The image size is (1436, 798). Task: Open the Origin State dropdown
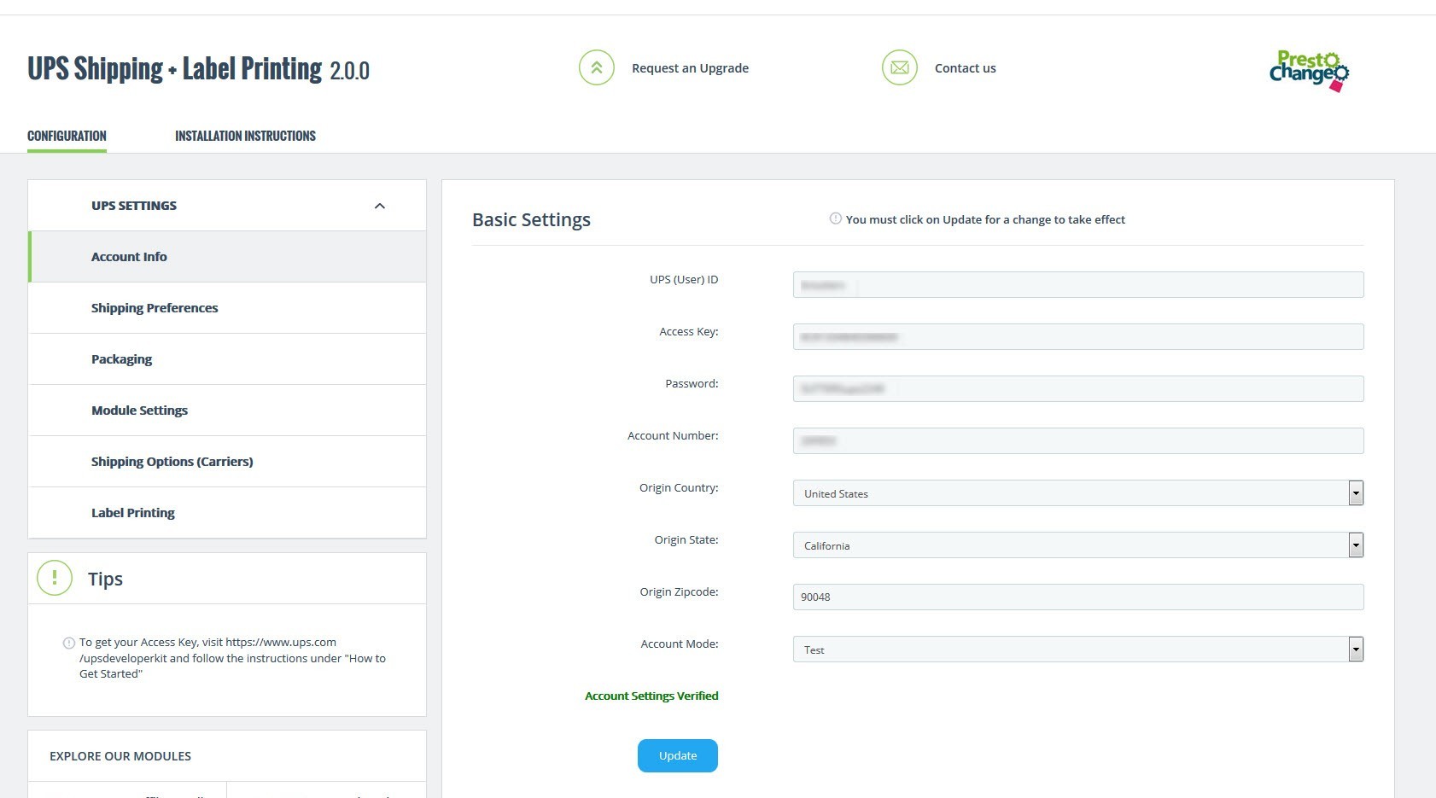[1078, 545]
